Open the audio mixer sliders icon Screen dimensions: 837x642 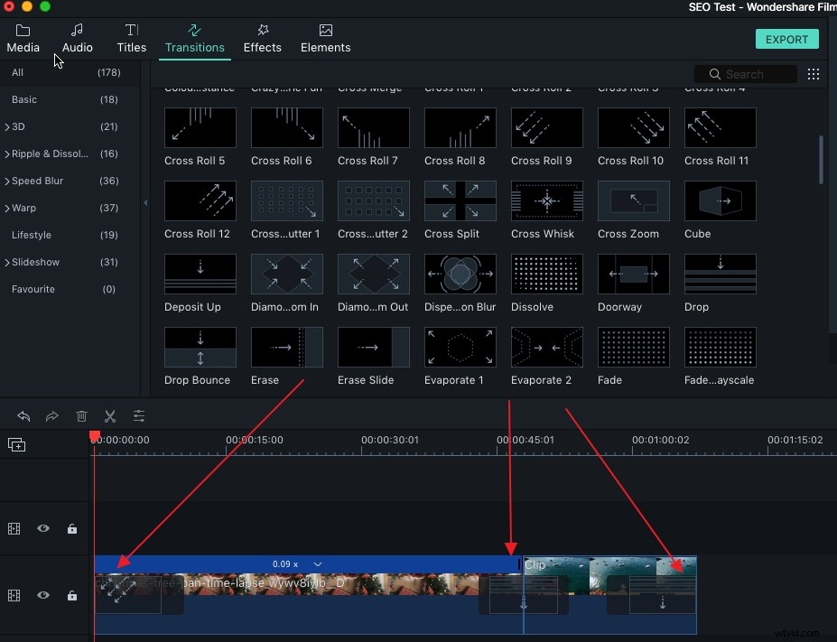139,416
